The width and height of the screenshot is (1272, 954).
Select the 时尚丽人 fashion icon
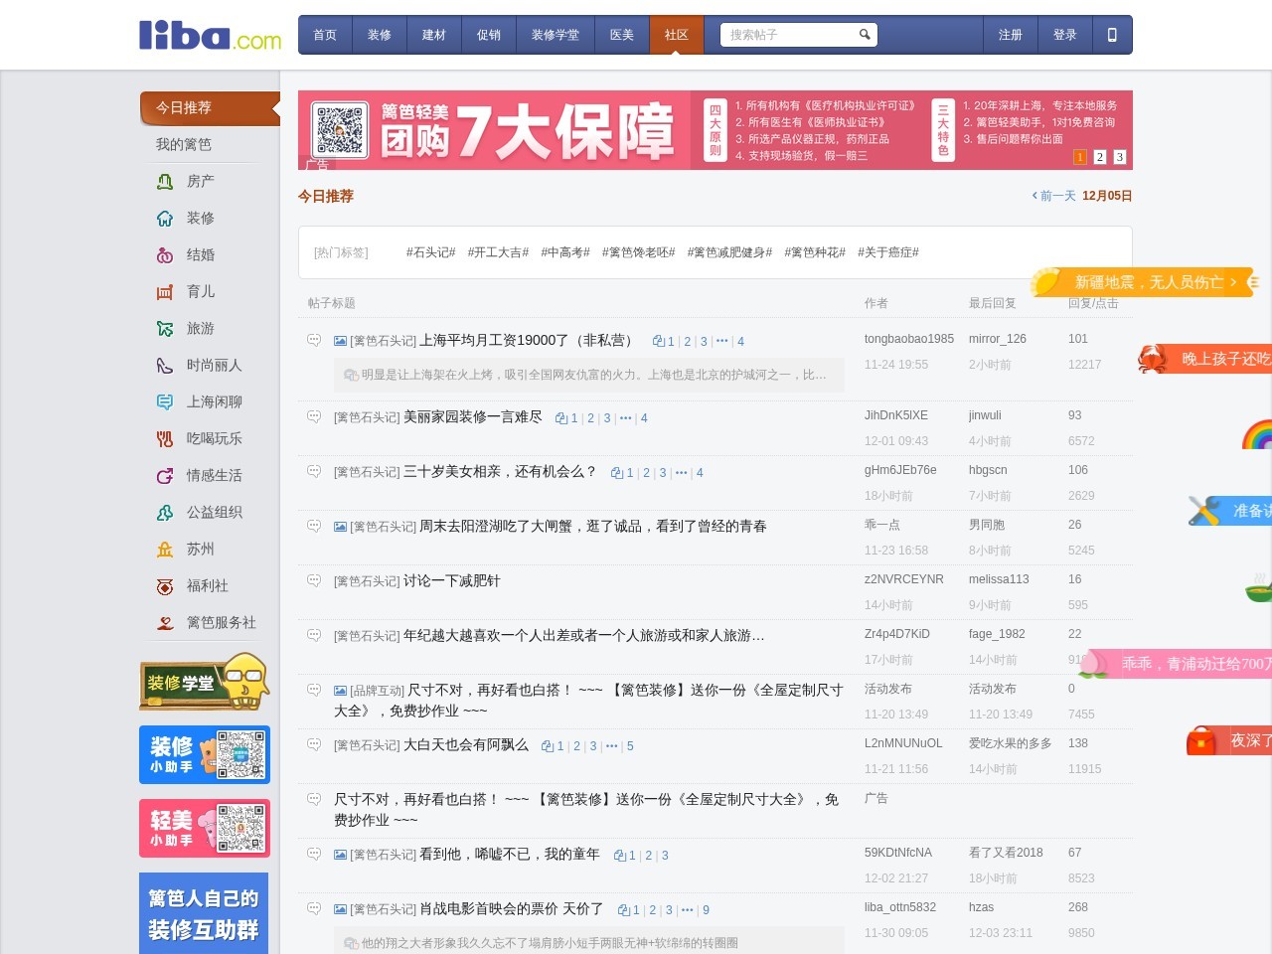pyautogui.click(x=165, y=365)
